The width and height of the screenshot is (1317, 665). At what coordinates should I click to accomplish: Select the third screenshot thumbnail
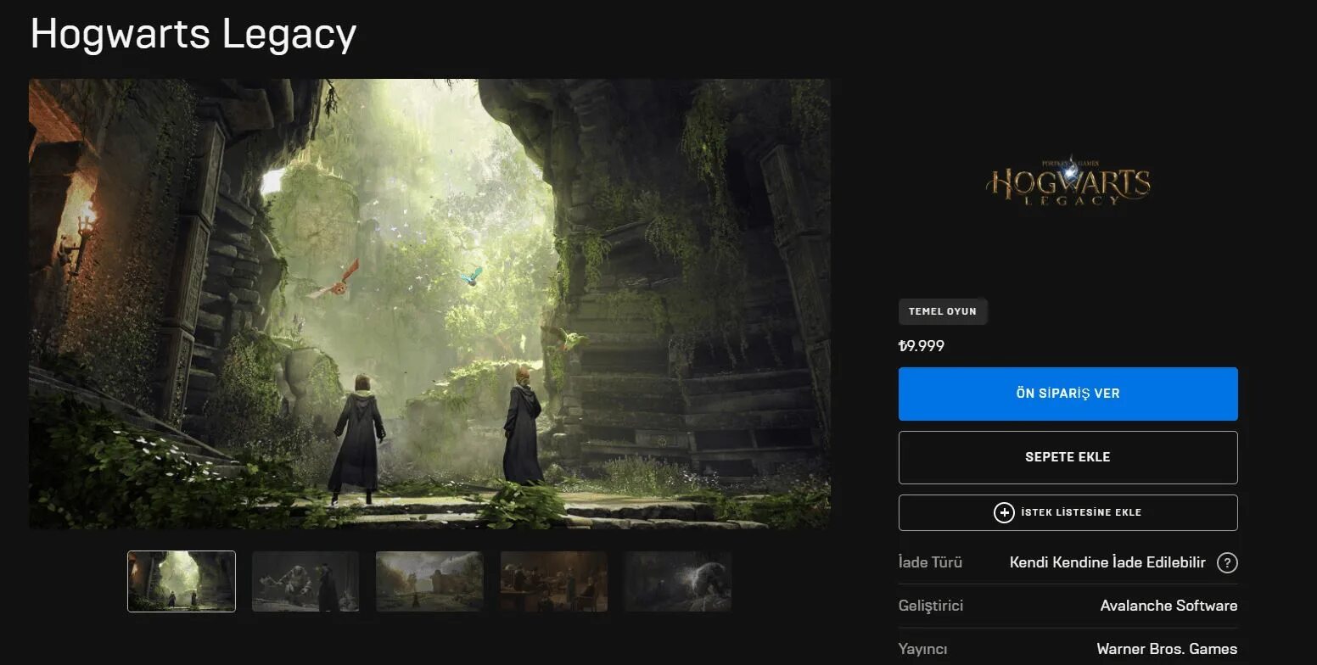429,581
